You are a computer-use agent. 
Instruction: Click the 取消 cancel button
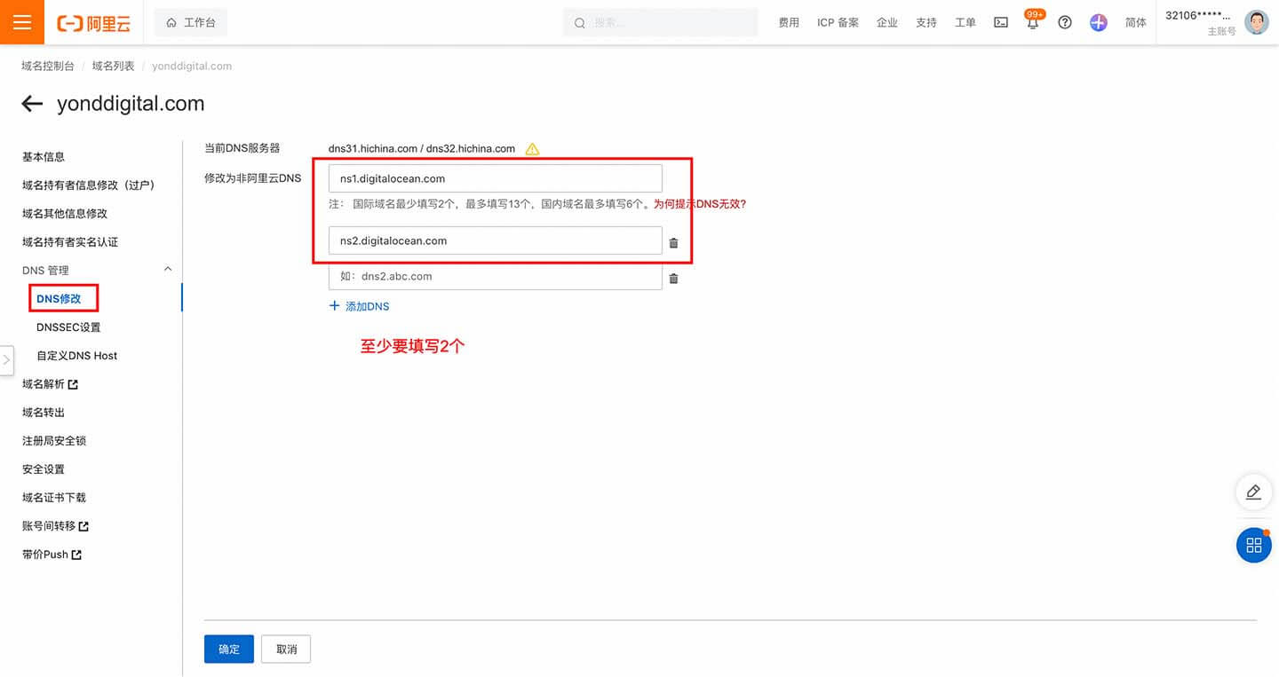pyautogui.click(x=286, y=649)
